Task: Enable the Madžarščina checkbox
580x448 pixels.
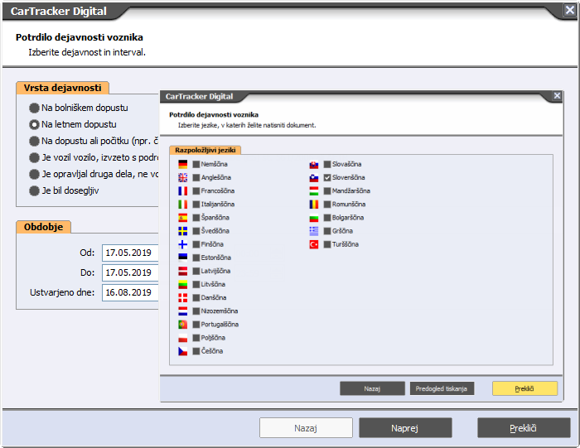Action: tap(327, 190)
